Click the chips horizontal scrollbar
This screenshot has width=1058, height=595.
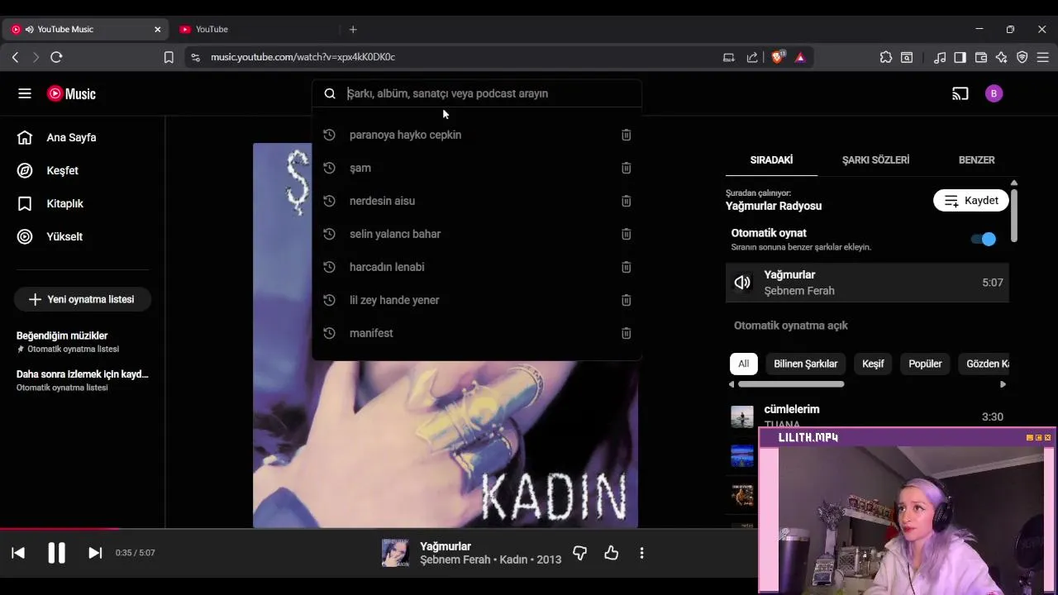click(x=791, y=384)
